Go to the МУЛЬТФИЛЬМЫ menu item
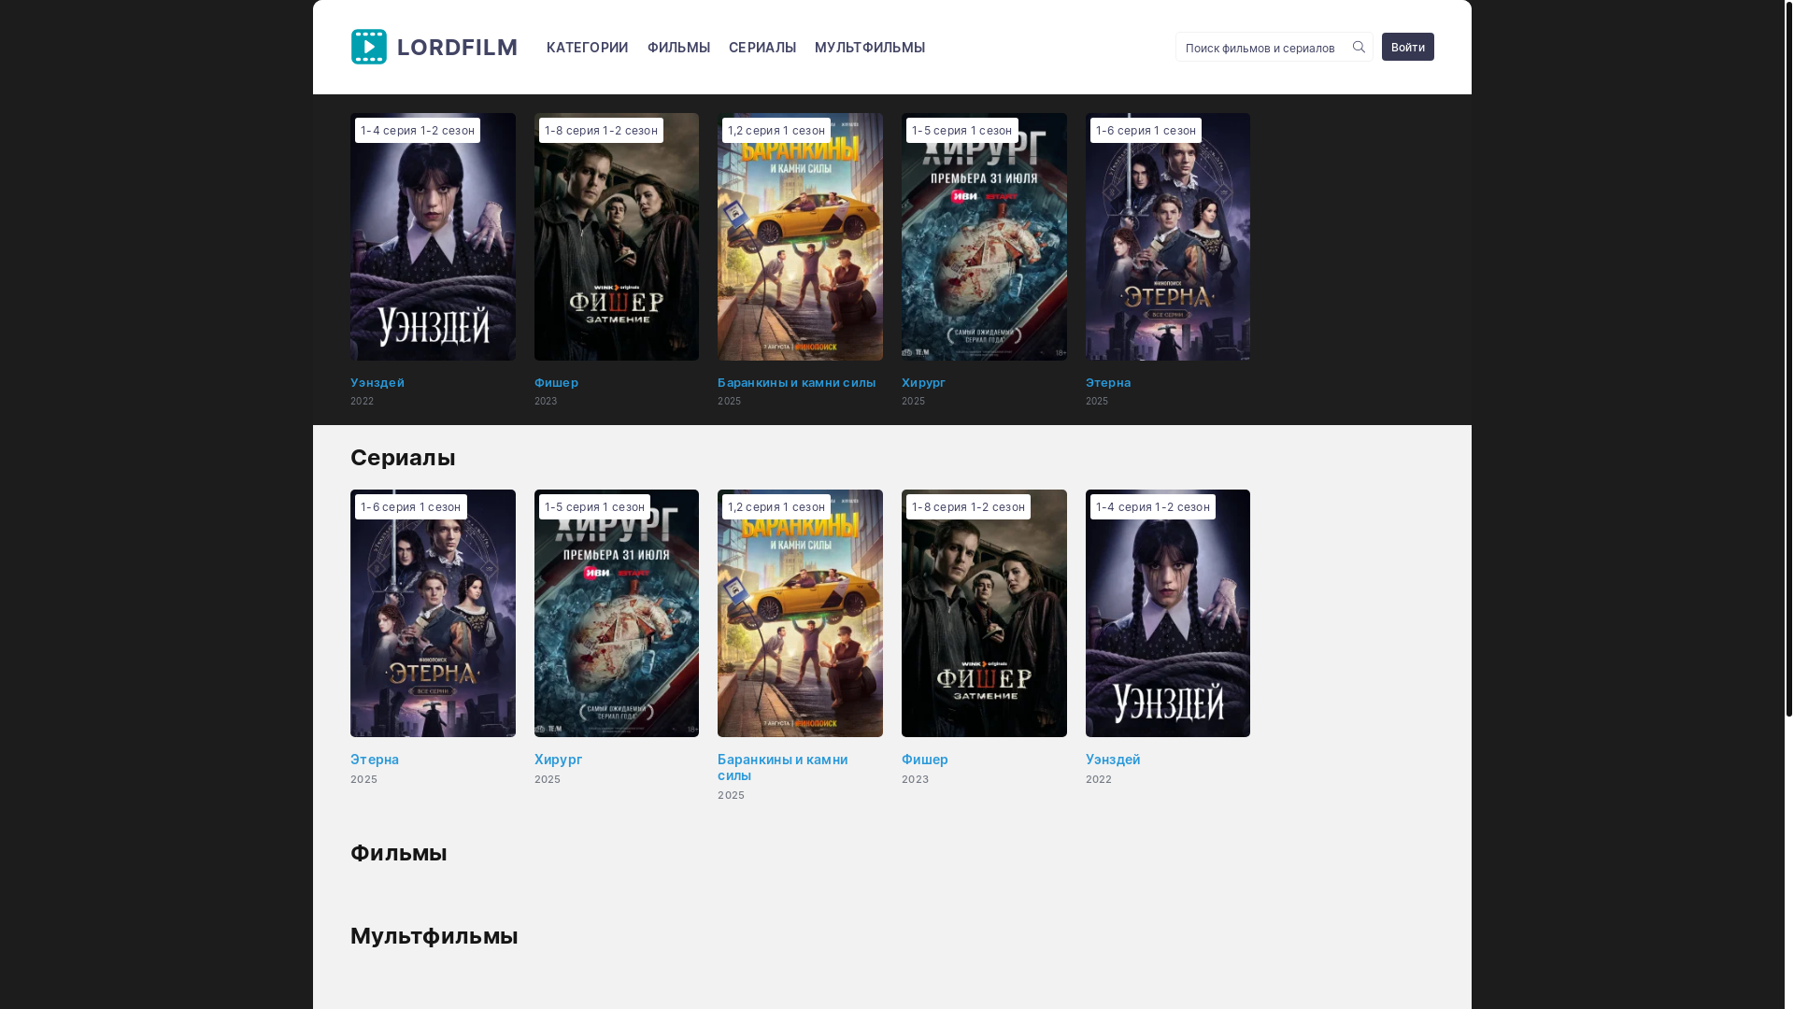The height and width of the screenshot is (1009, 1794). (x=870, y=48)
